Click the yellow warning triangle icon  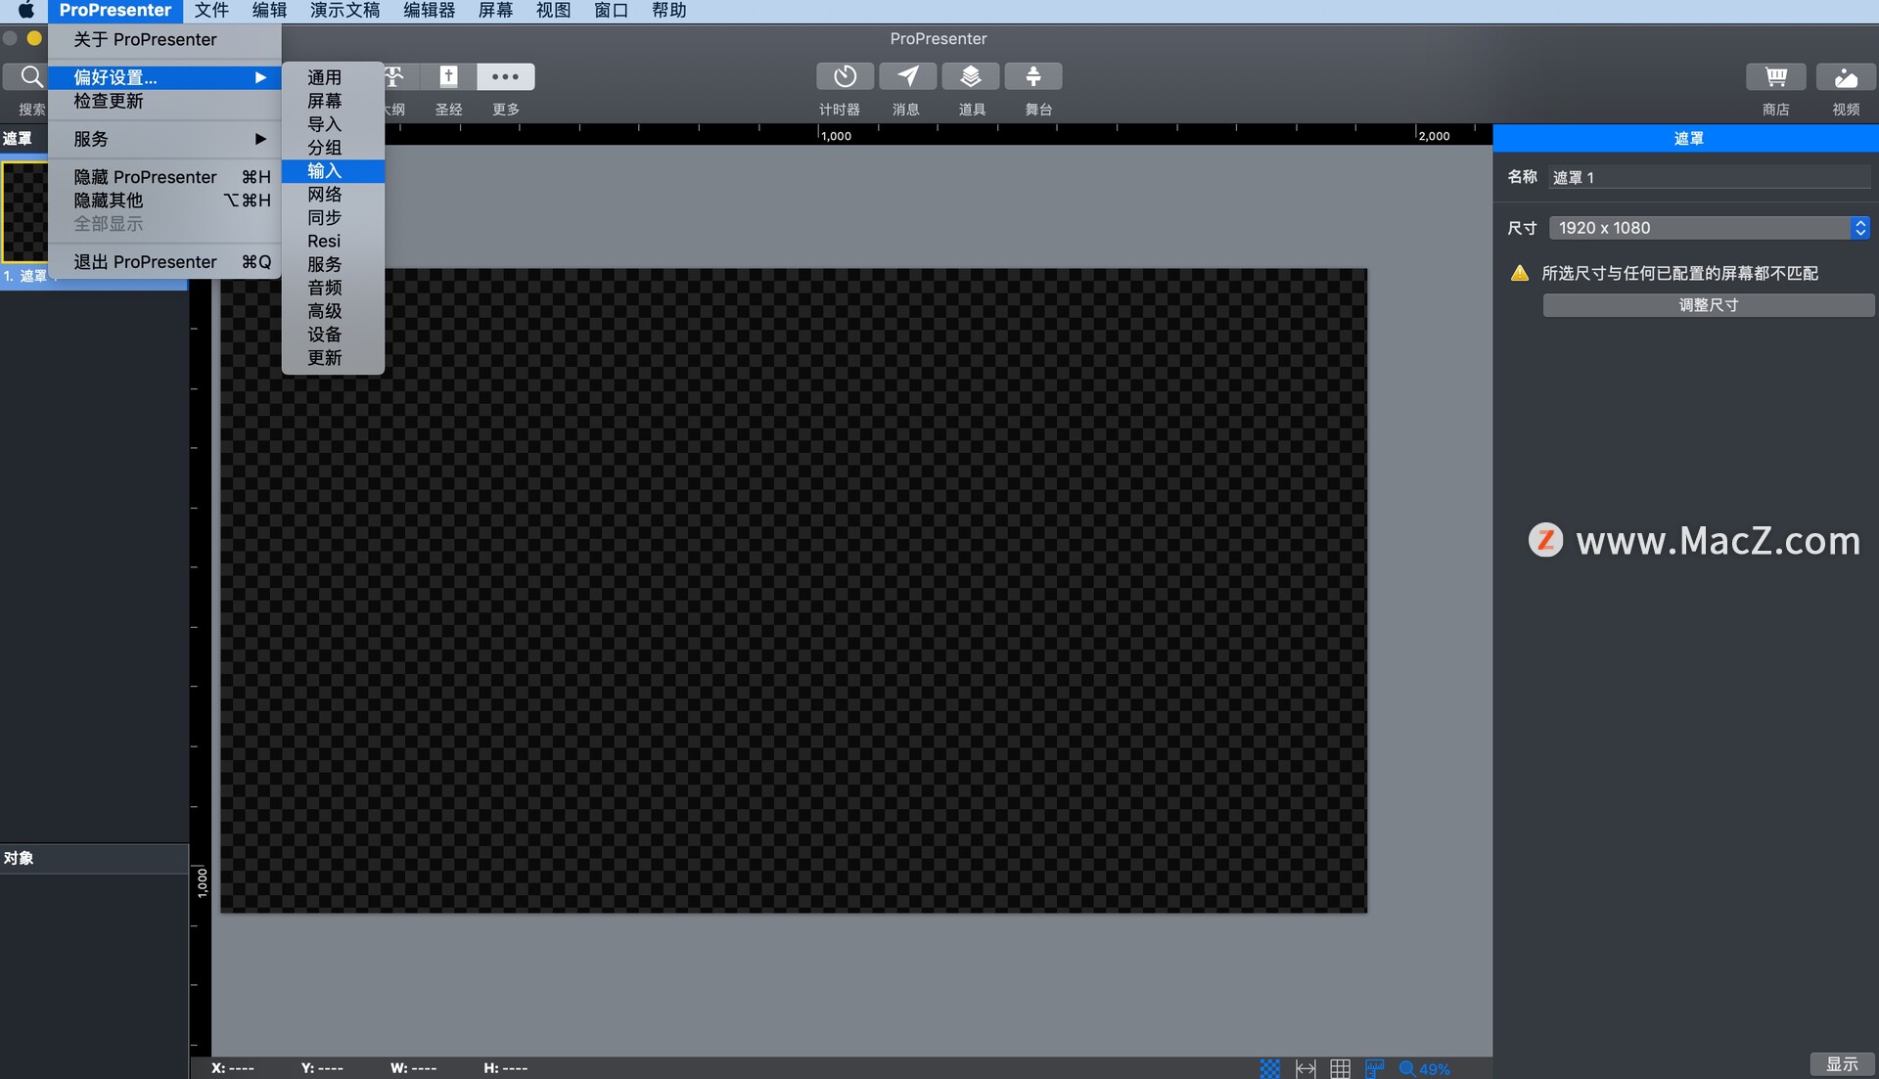click(x=1519, y=273)
